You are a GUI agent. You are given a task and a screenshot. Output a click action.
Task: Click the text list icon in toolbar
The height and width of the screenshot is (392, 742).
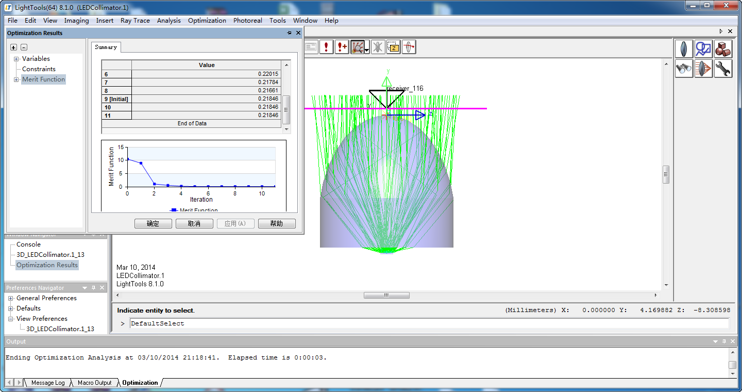point(311,47)
